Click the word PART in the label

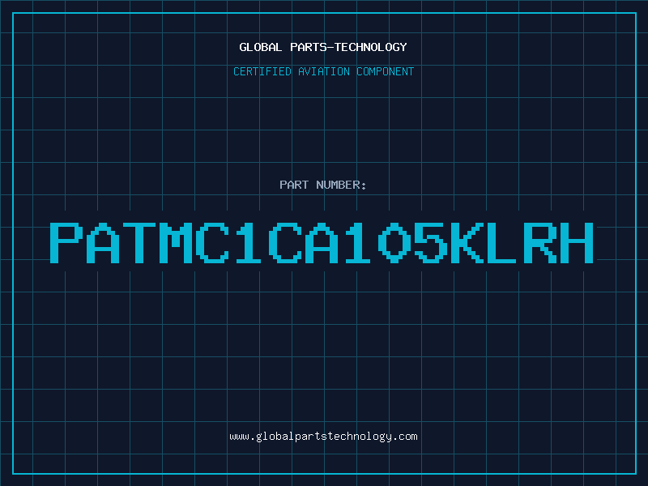294,185
